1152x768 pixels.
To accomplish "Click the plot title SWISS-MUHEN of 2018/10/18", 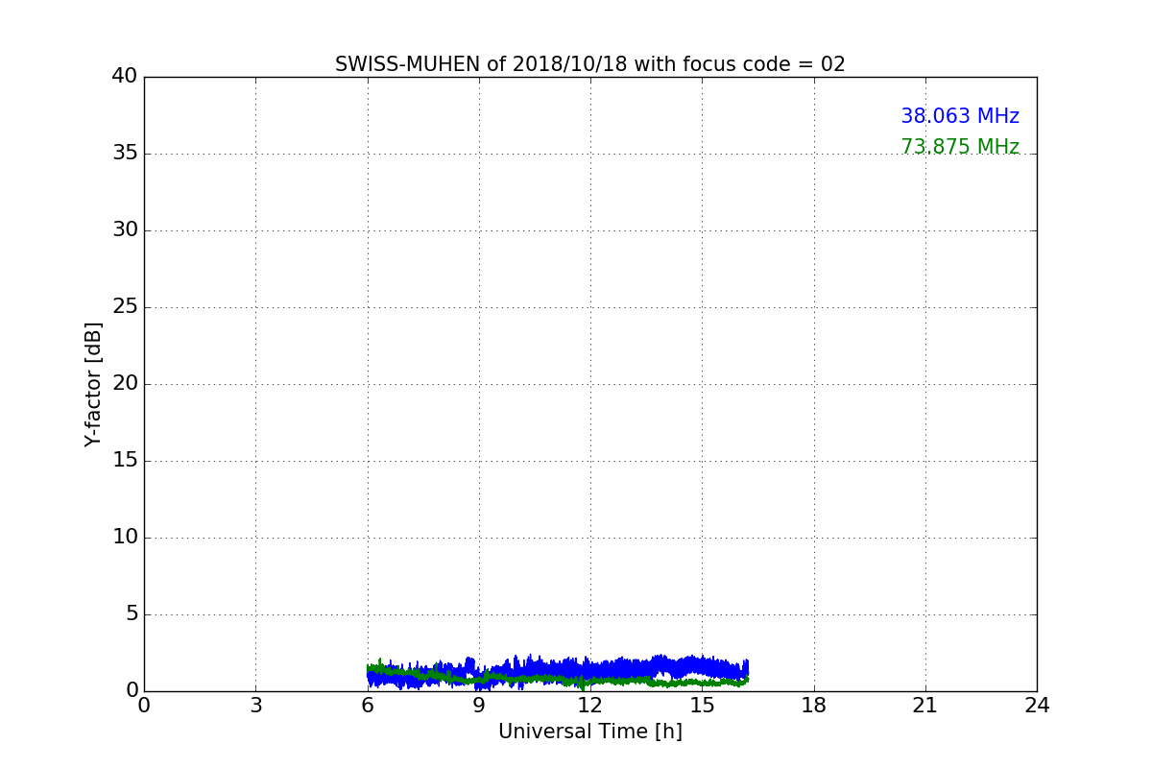I will [590, 64].
